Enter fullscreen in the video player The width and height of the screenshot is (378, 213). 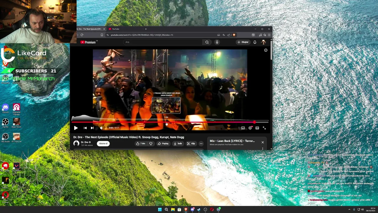[264, 128]
